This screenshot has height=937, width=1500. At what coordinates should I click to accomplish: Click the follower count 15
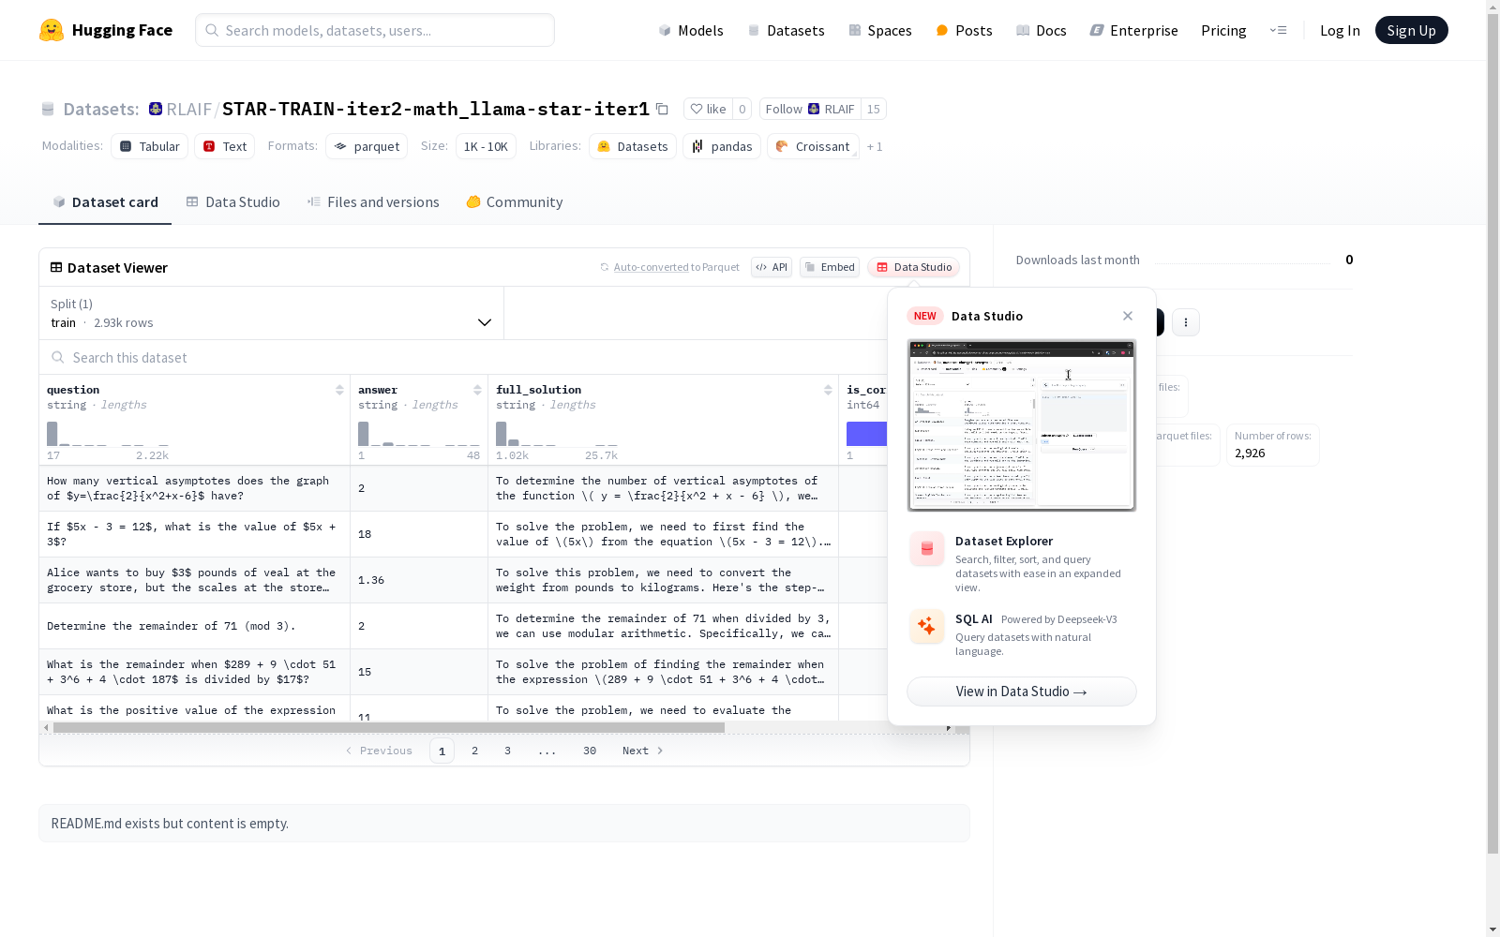[x=874, y=109]
